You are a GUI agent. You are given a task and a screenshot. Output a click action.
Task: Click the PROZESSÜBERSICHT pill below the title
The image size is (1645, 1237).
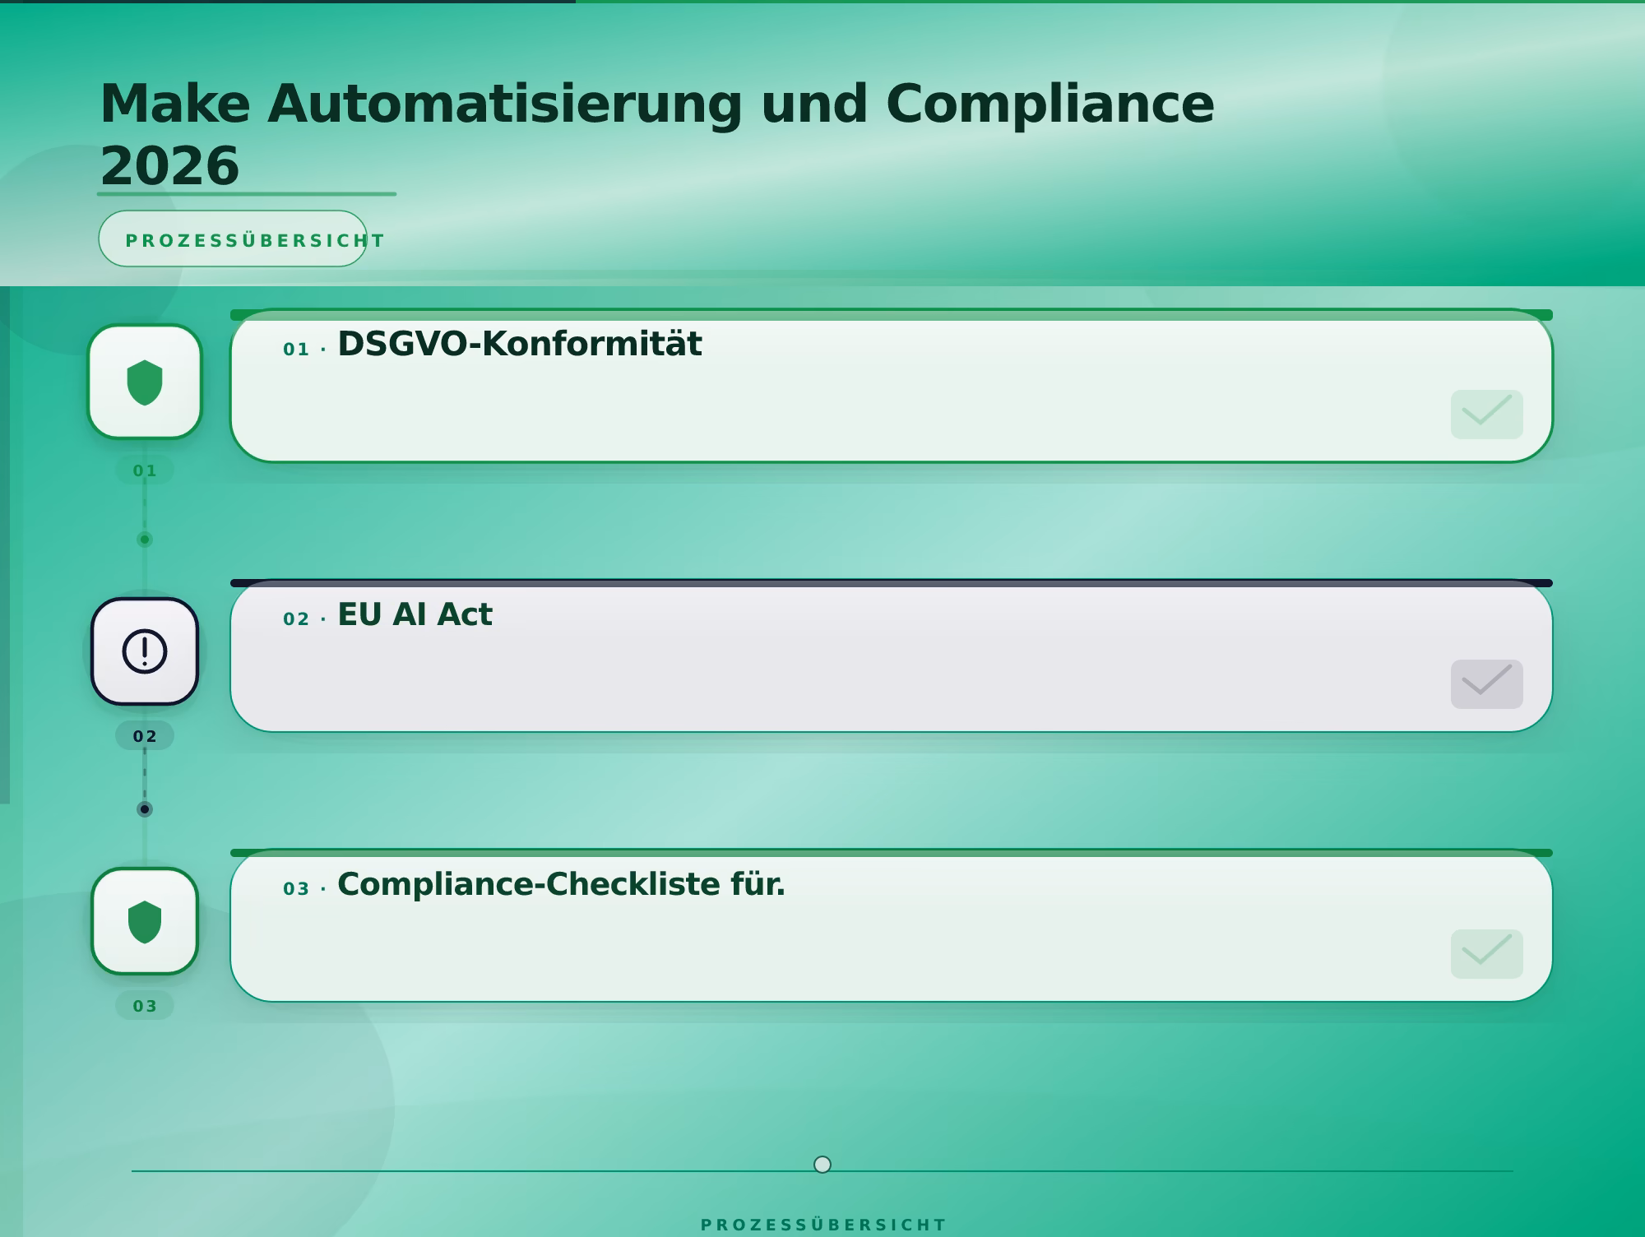coord(233,239)
